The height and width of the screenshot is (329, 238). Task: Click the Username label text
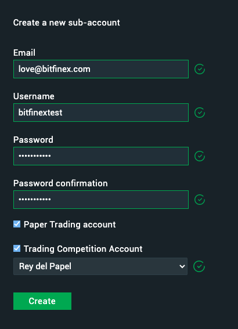point(34,96)
